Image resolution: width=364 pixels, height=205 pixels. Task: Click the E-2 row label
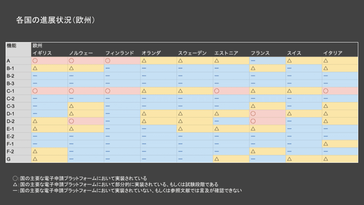click(x=11, y=136)
